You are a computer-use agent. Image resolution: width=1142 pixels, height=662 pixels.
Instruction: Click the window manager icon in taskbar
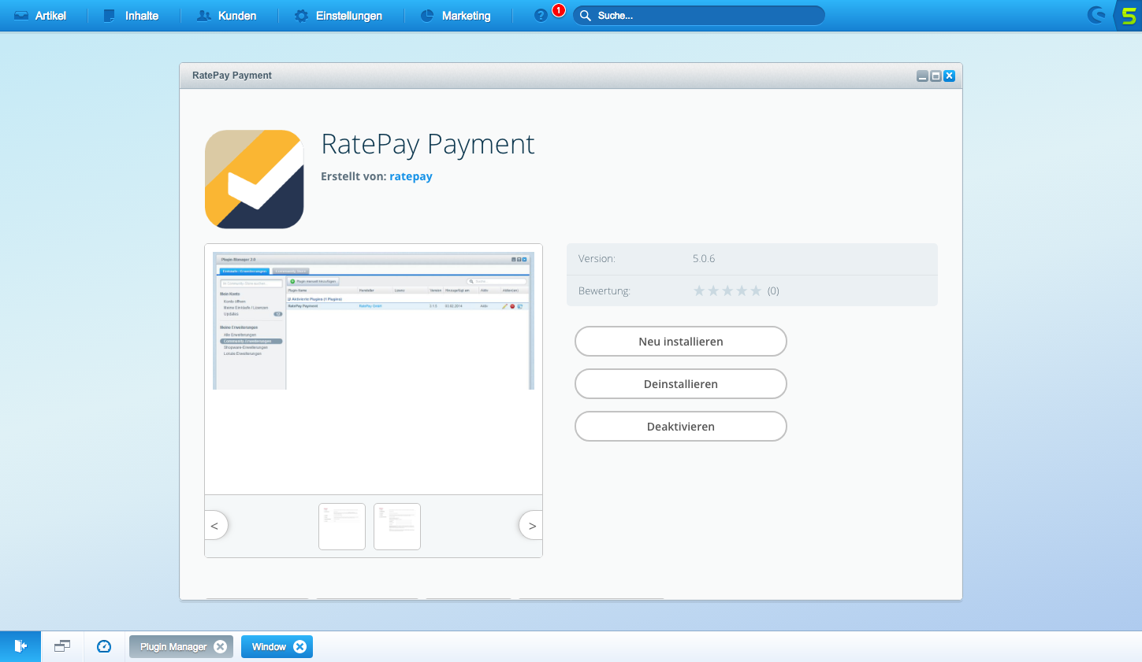[62, 646]
